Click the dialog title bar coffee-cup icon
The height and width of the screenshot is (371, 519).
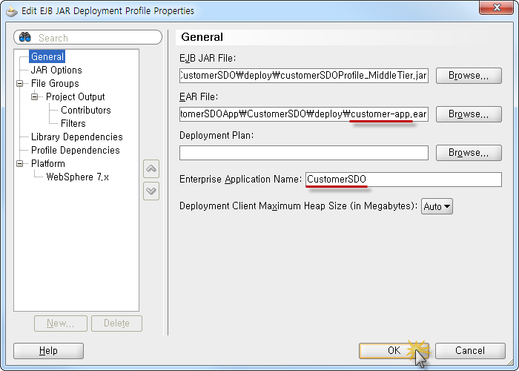click(x=12, y=11)
